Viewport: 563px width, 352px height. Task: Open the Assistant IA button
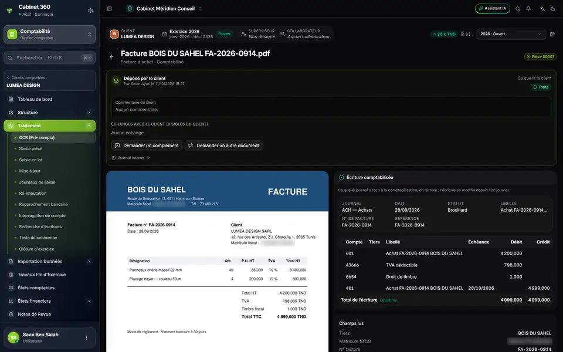tap(492, 9)
